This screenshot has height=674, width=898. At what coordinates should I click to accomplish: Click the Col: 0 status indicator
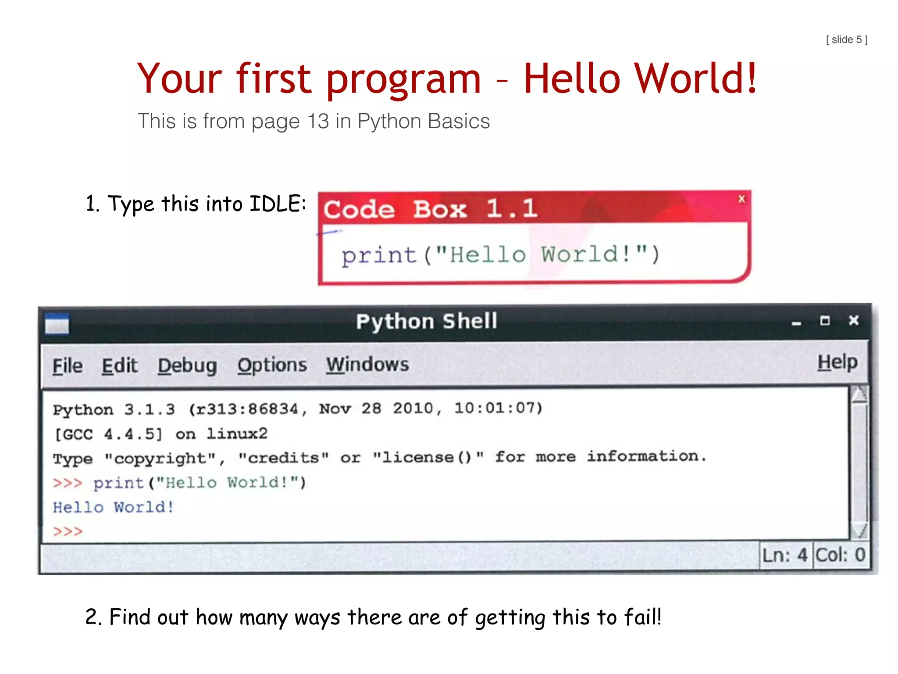coord(840,555)
